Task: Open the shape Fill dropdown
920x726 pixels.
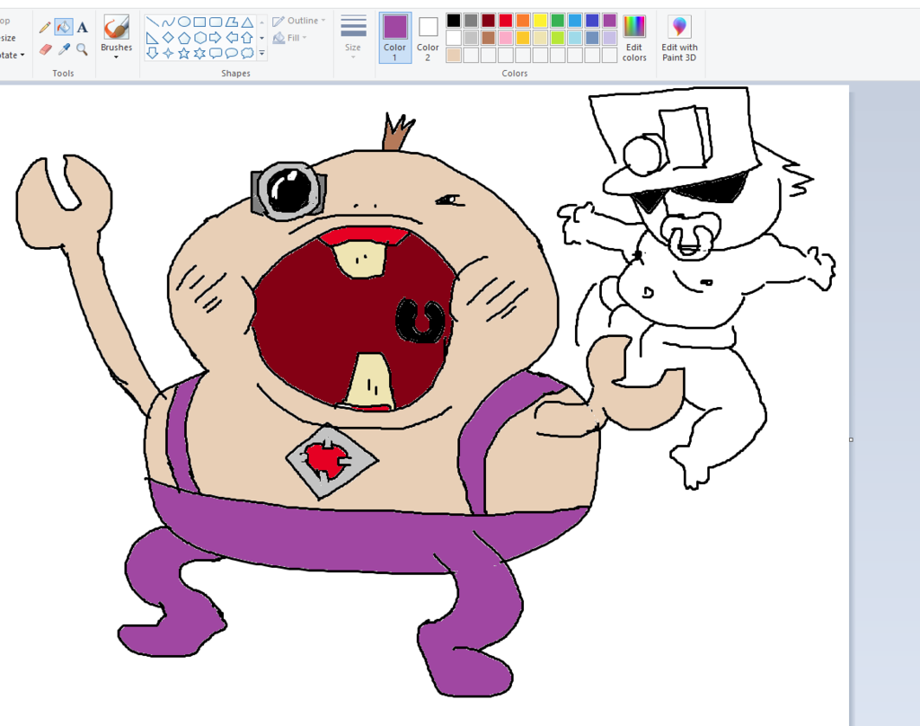Action: [x=290, y=38]
